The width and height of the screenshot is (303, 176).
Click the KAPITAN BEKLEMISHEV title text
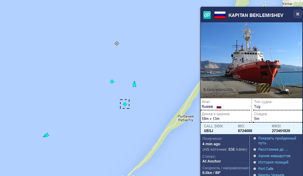[256, 15]
